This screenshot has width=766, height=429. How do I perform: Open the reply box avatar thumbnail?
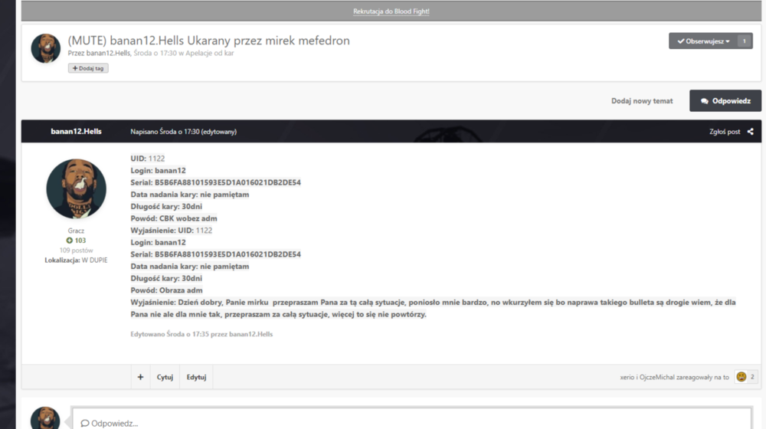(45, 419)
